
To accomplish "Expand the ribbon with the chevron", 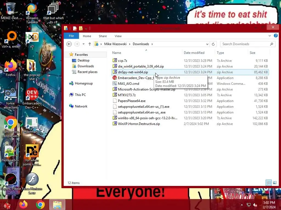I will pos(270,36).
